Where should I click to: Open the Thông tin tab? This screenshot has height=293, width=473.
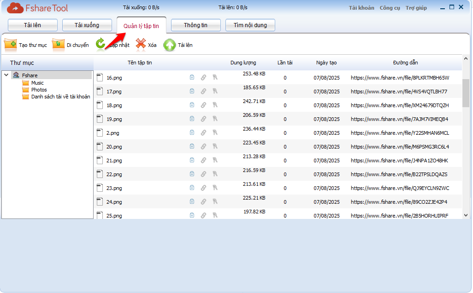196,25
